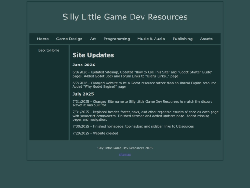The height and width of the screenshot is (188, 250).
Task: Go to the Assets section
Action: point(206,39)
